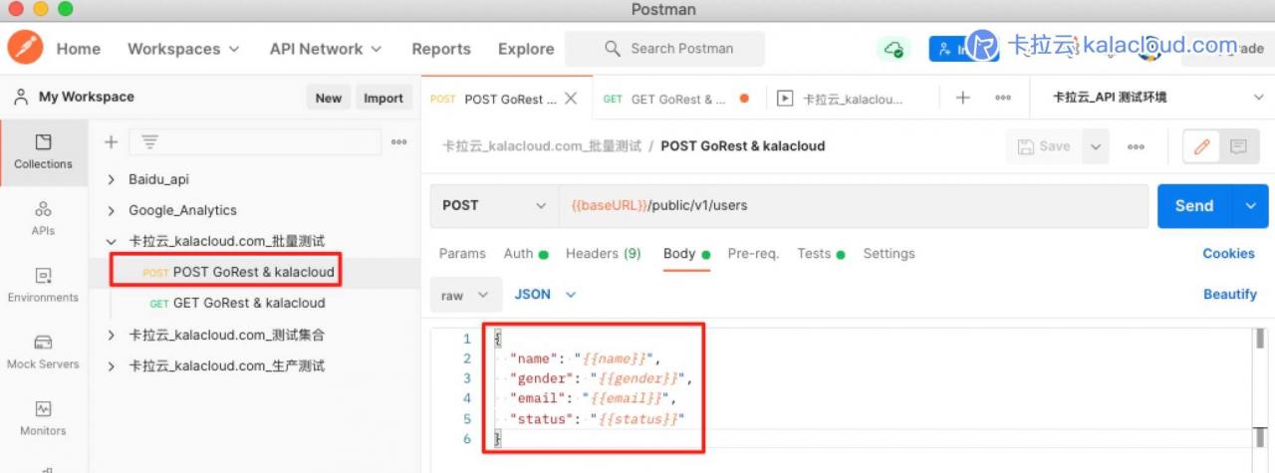This screenshot has width=1275, height=473.
Task: Open the Mock Servers sidebar section
Action: coord(43,352)
